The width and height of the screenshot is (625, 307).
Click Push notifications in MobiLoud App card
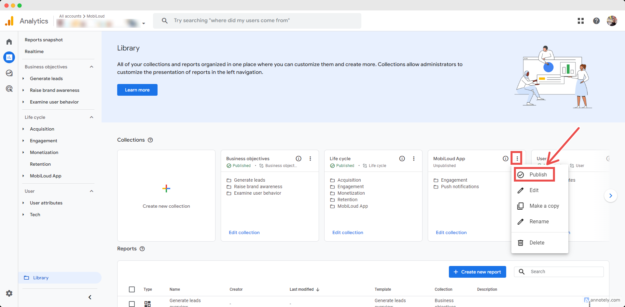click(x=460, y=187)
